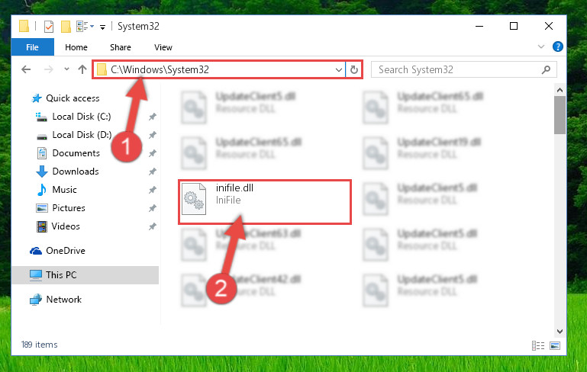Click New Folder icon in title bar
The height and width of the screenshot is (372, 587).
[x=66, y=27]
